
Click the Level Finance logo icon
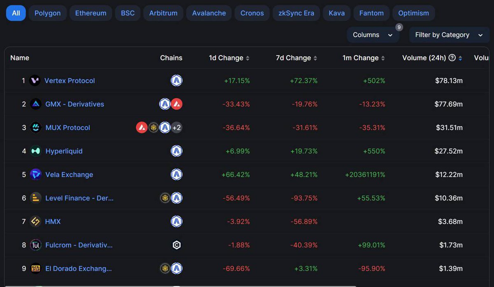tap(36, 198)
